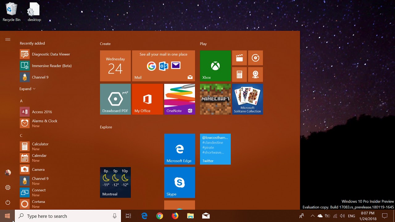
Task: Show hidden system tray icons
Action: click(x=313, y=216)
